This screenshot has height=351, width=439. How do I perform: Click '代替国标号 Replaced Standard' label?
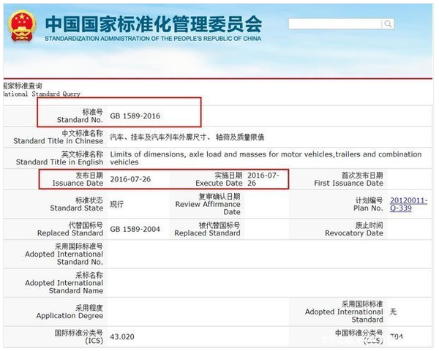click(70, 229)
